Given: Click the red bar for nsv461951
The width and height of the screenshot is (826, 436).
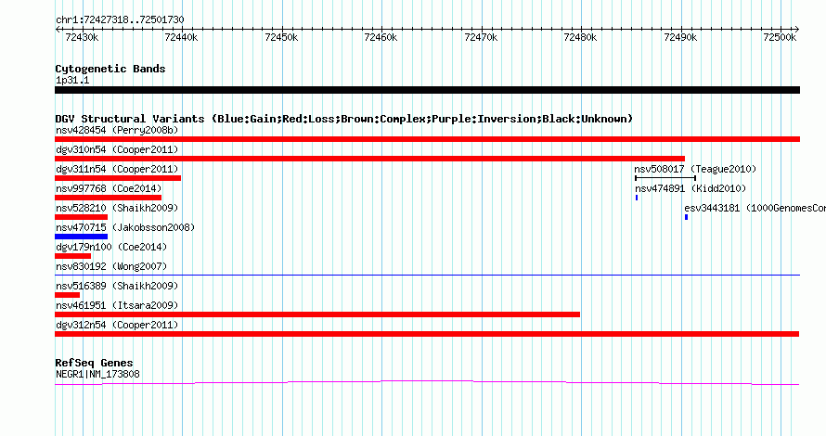Looking at the screenshot, I should [317, 314].
